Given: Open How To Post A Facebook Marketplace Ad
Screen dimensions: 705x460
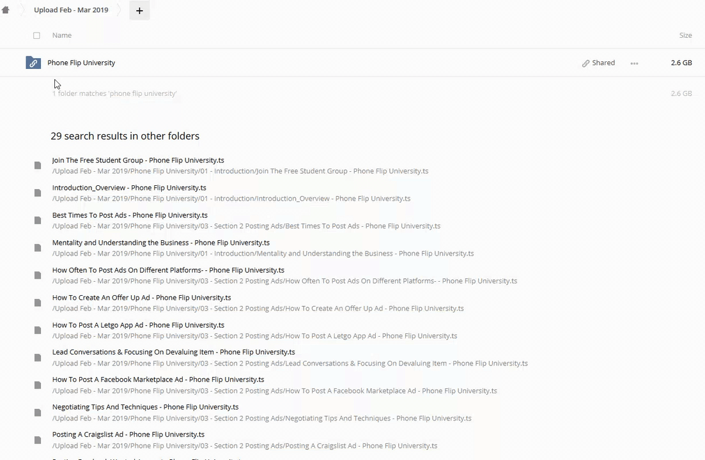Looking at the screenshot, I should pos(158,379).
